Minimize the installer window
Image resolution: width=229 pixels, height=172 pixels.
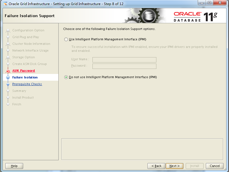point(202,3)
